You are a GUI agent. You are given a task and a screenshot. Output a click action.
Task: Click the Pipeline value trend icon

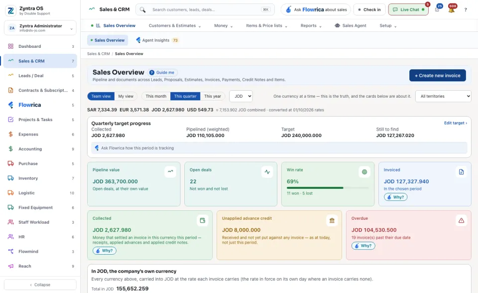(170, 171)
